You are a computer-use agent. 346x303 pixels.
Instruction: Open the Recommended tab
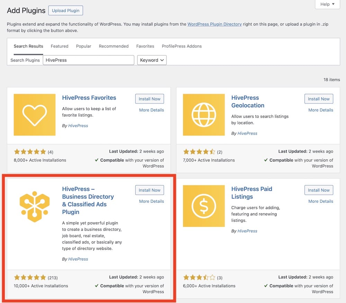113,46
